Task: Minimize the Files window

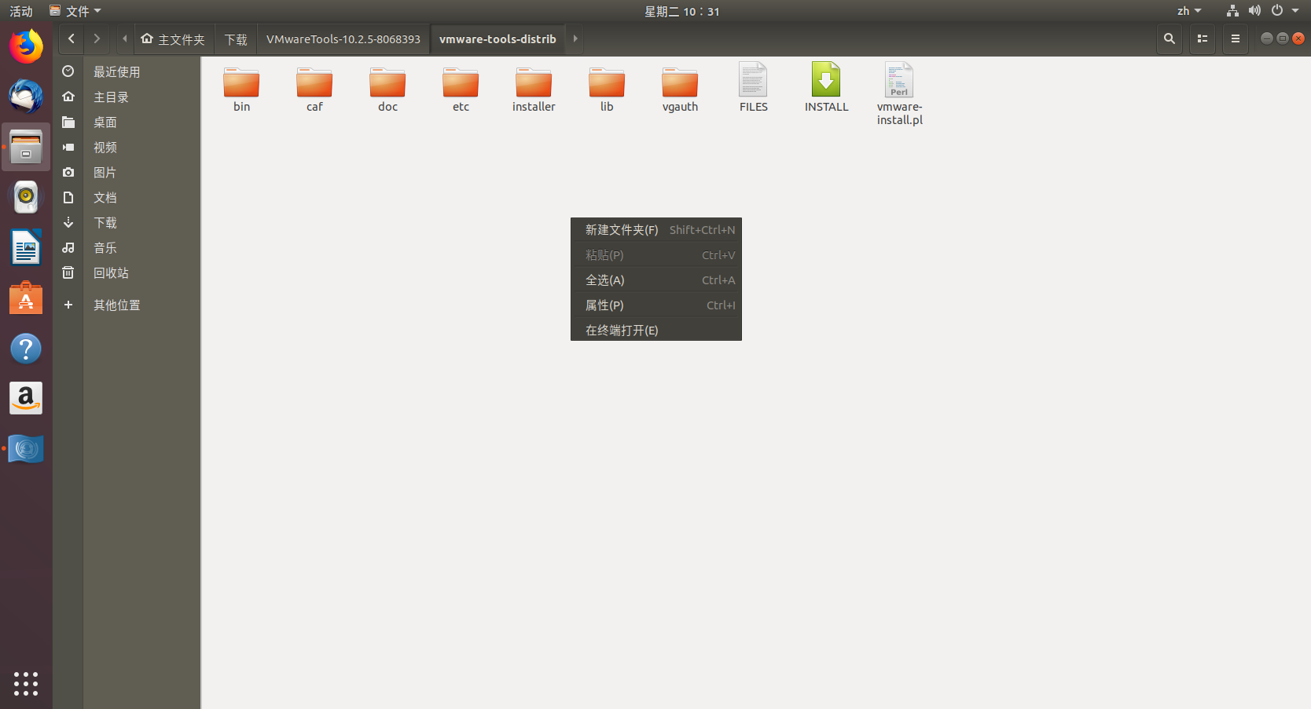Action: pos(1267,38)
